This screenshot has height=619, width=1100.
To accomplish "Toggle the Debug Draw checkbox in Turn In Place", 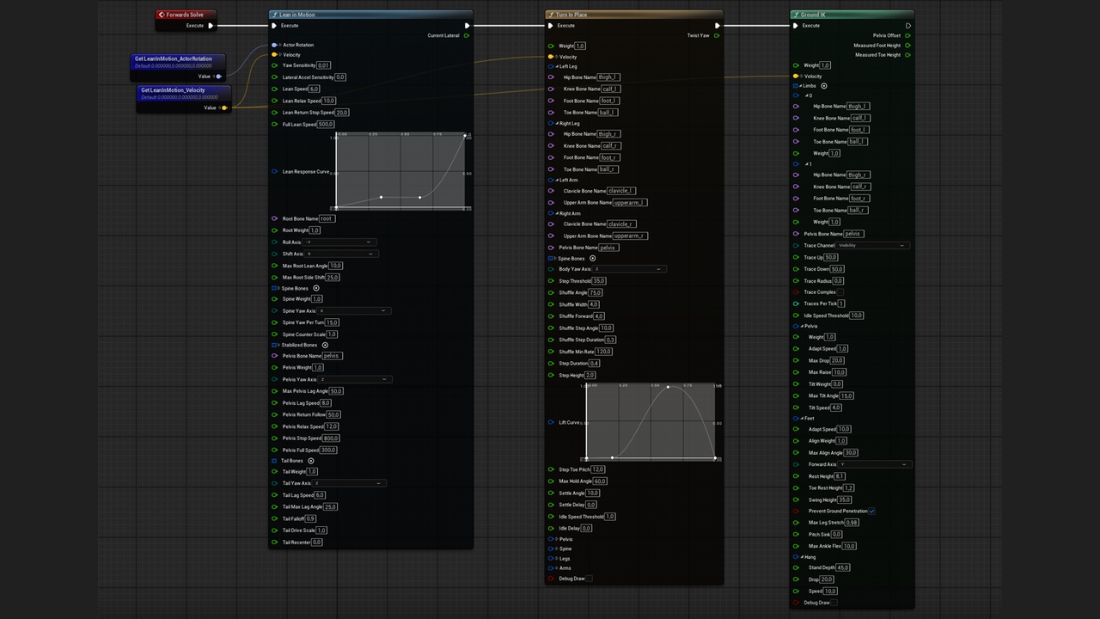I will coord(590,579).
